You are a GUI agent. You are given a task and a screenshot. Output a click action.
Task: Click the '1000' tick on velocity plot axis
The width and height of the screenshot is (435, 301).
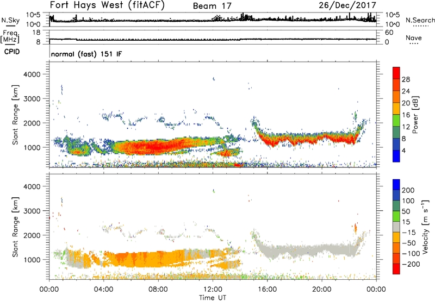point(32,260)
